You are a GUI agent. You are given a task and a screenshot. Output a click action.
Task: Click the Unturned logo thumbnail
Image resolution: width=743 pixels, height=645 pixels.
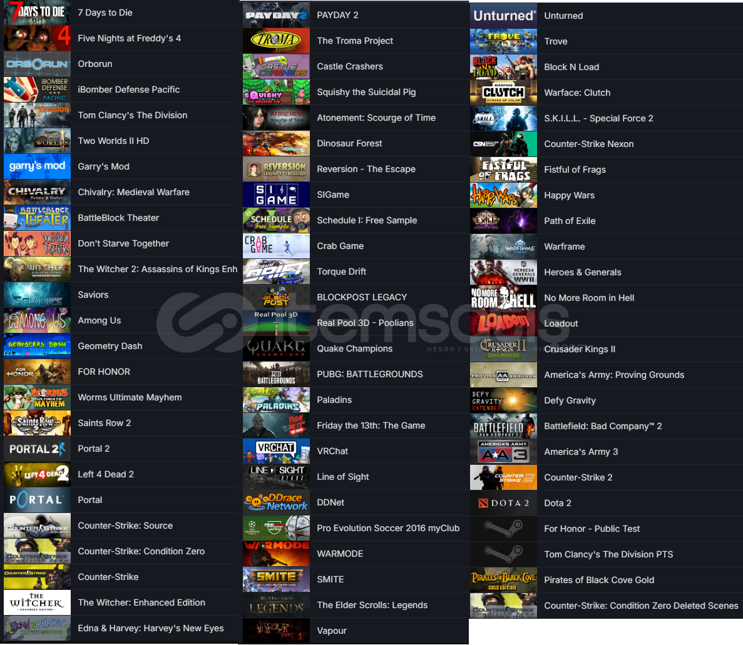(x=504, y=16)
